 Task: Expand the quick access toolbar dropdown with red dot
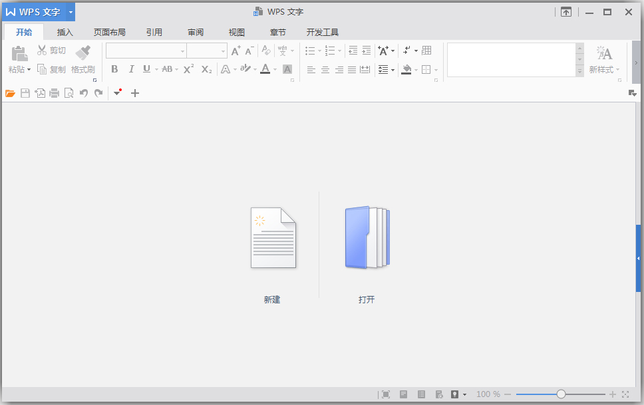coord(118,92)
